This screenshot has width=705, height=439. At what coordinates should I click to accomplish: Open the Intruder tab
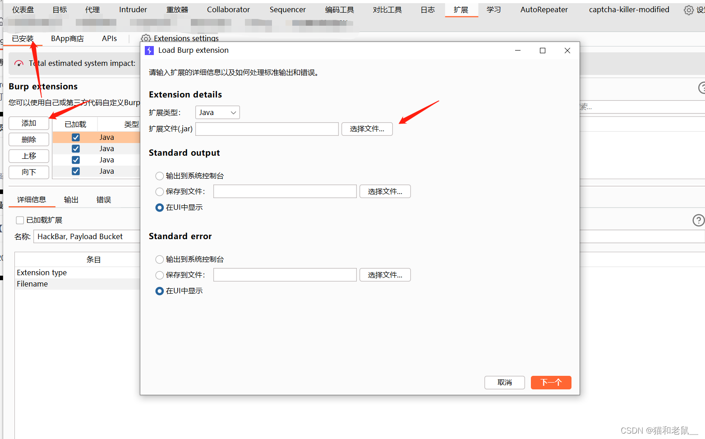coord(133,9)
